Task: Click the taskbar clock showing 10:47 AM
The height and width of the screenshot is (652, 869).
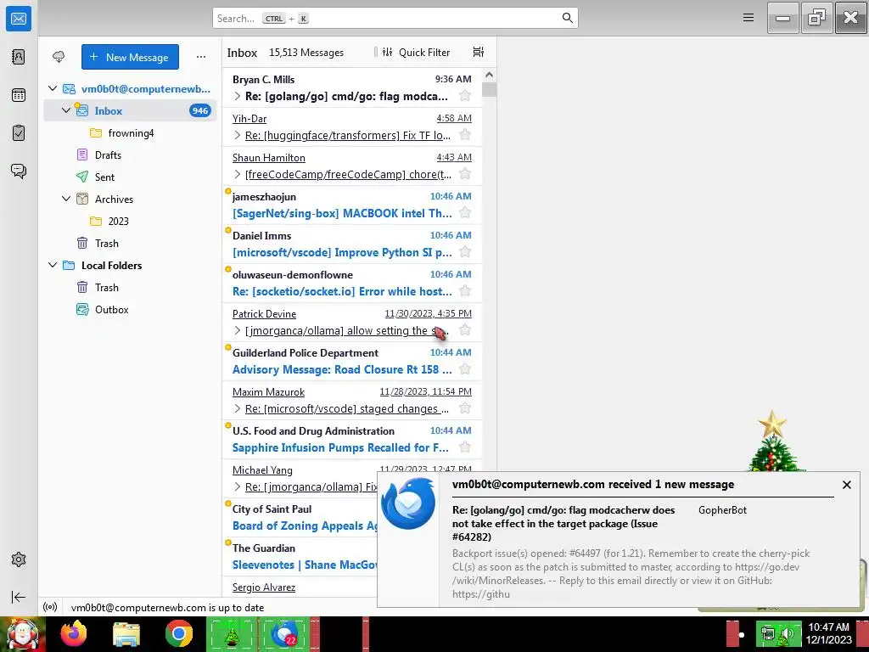Action: pyautogui.click(x=828, y=633)
